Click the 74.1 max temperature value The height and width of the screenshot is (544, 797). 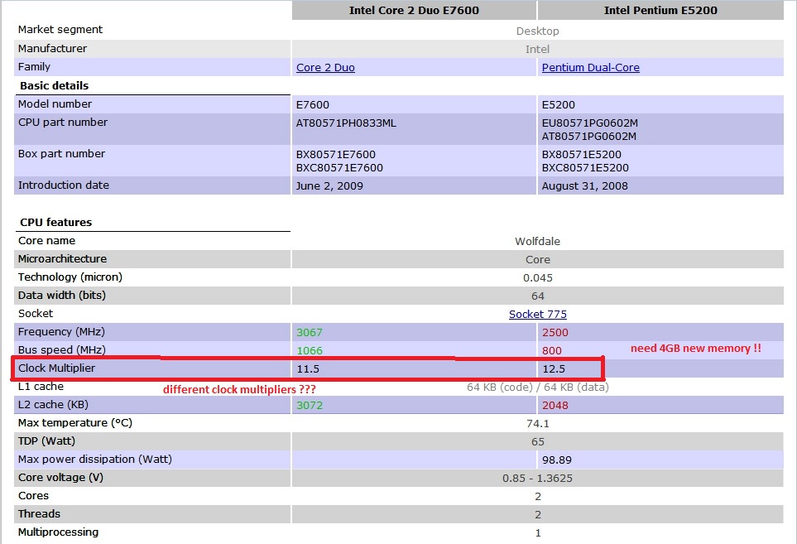(538, 423)
